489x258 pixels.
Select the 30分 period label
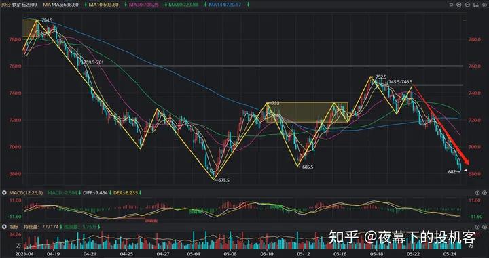click(5, 5)
